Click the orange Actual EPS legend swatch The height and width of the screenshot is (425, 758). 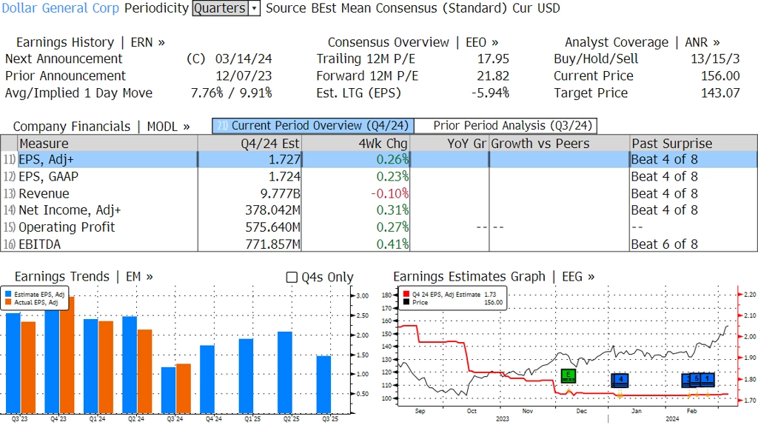tap(8, 302)
